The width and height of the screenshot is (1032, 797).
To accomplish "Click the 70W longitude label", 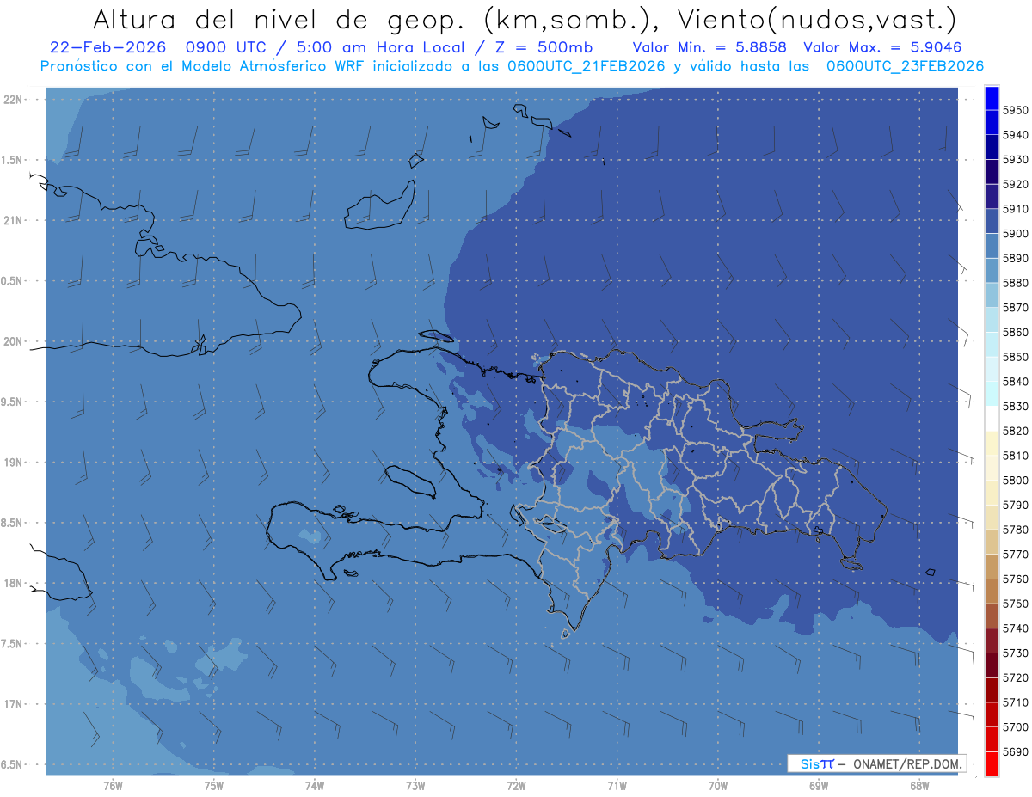I will click(718, 786).
